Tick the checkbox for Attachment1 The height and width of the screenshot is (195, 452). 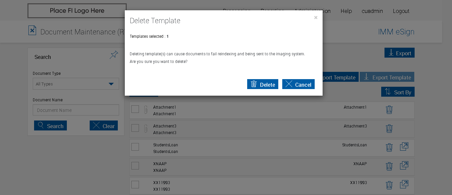tap(135, 109)
